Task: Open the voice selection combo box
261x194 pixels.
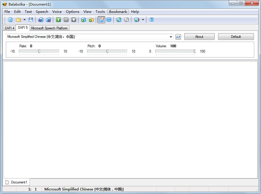Action: [x=90, y=37]
